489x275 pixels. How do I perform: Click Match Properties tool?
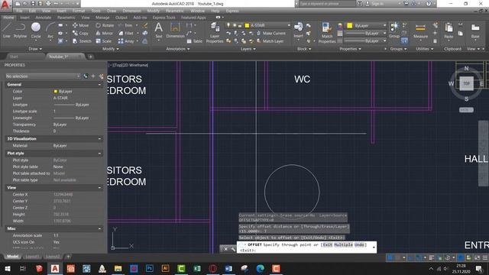point(327,33)
